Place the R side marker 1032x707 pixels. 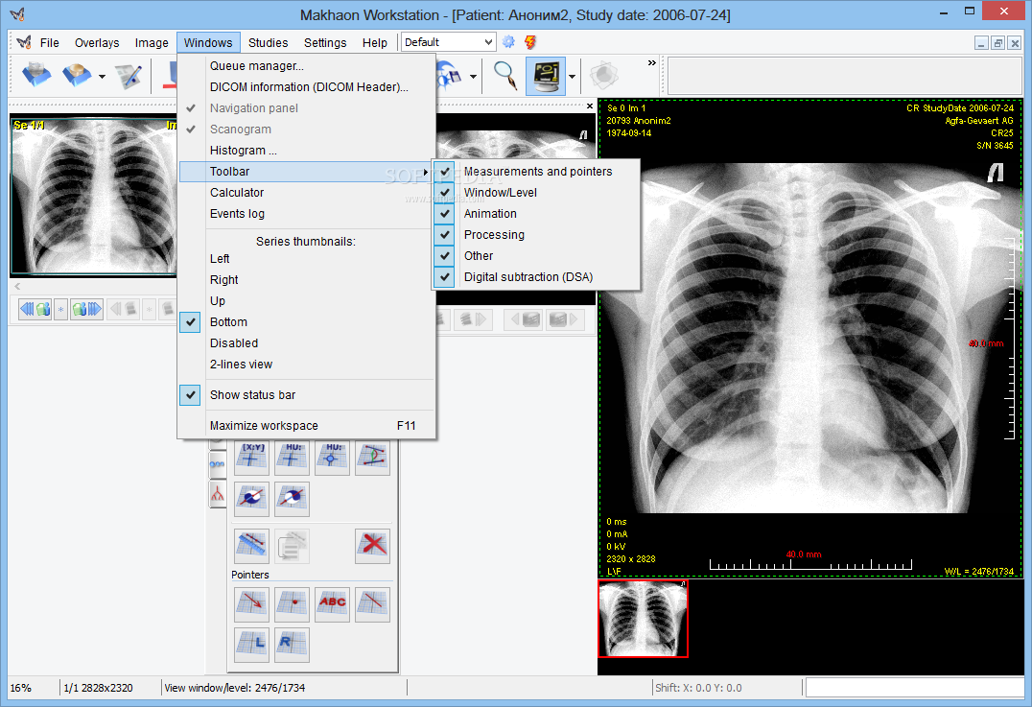tap(292, 645)
